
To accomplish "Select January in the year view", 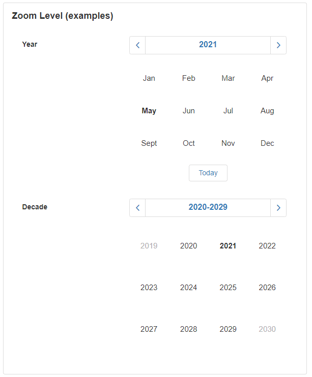I will (149, 78).
